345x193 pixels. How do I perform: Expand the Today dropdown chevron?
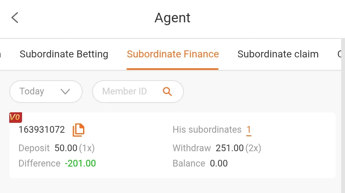click(x=65, y=92)
